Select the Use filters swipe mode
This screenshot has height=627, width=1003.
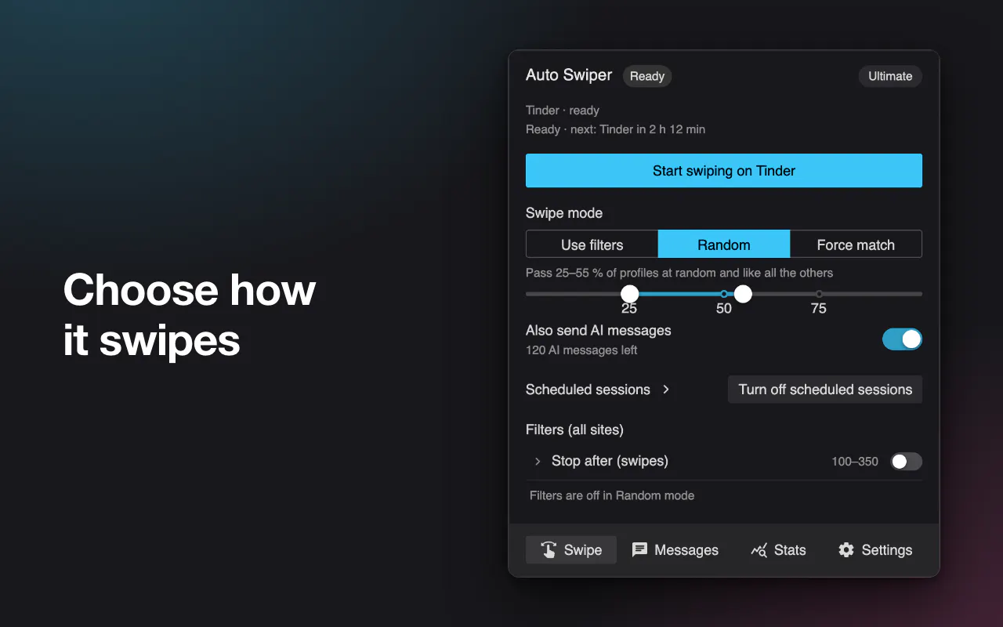tap(592, 245)
